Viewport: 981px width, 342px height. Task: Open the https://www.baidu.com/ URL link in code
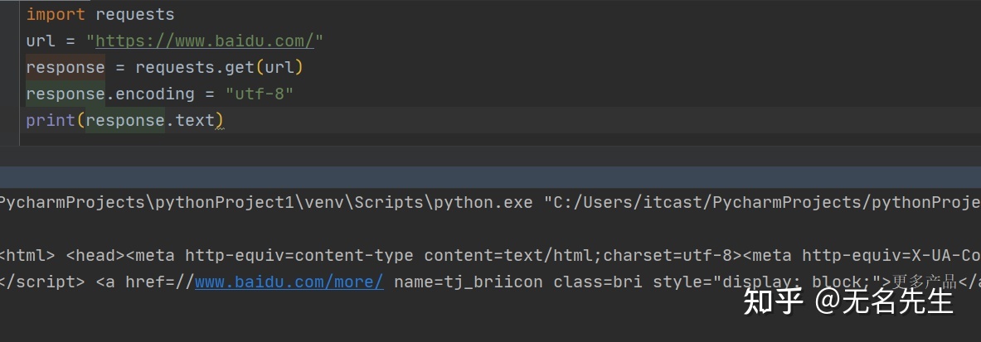(x=205, y=41)
